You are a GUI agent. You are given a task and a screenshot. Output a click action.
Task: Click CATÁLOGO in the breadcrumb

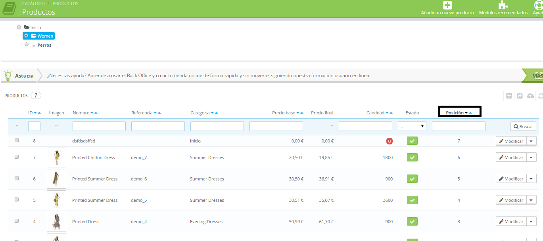click(x=33, y=4)
